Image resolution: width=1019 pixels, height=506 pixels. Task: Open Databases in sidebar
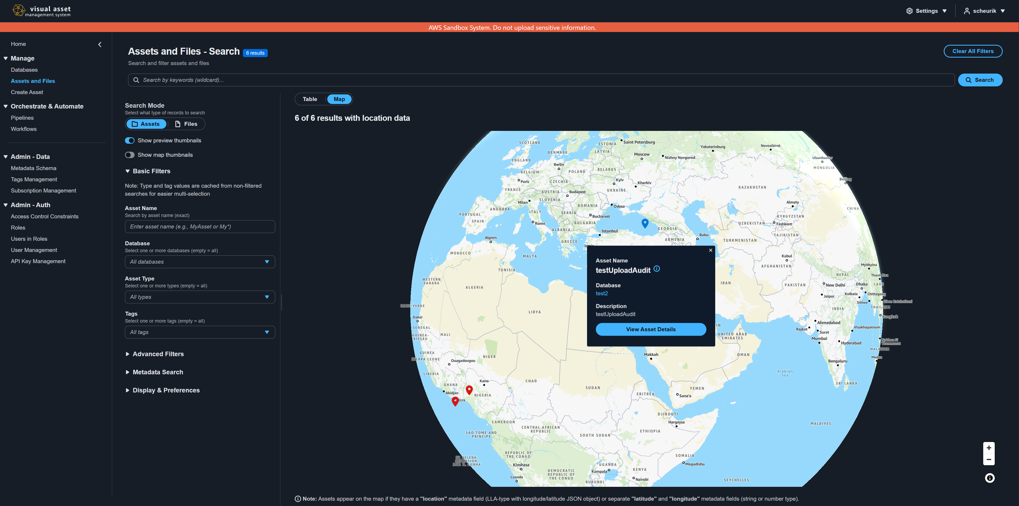[x=24, y=70]
